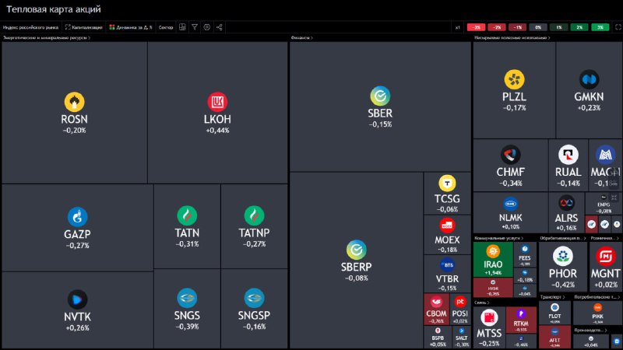Click the blue Gazprom logo
This screenshot has height=350, width=623.
point(77,217)
